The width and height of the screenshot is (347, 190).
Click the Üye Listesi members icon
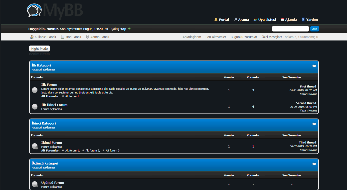pos(255,19)
